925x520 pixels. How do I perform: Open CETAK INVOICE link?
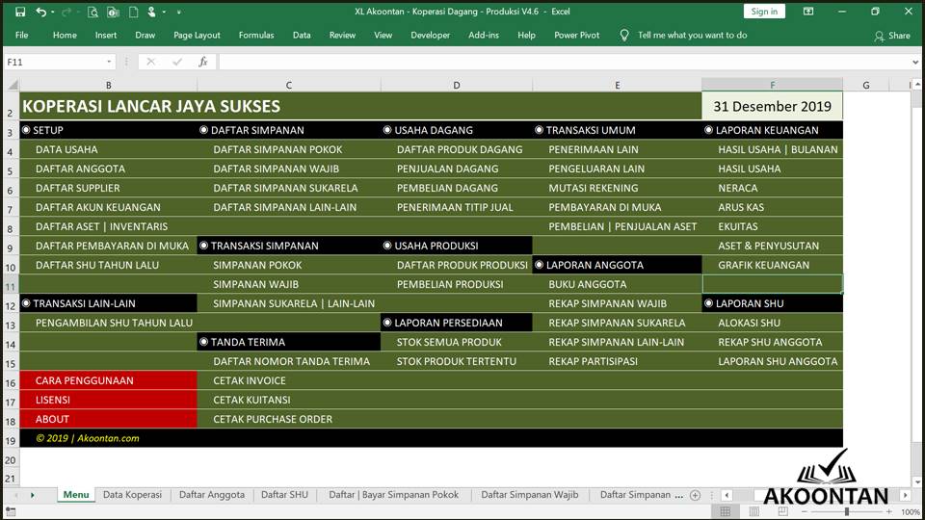tap(249, 380)
